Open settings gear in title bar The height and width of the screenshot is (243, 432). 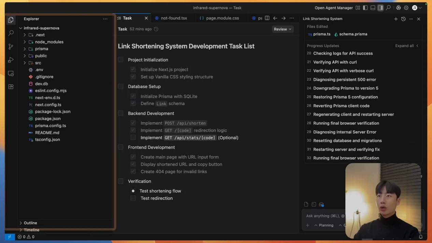coord(406,7)
